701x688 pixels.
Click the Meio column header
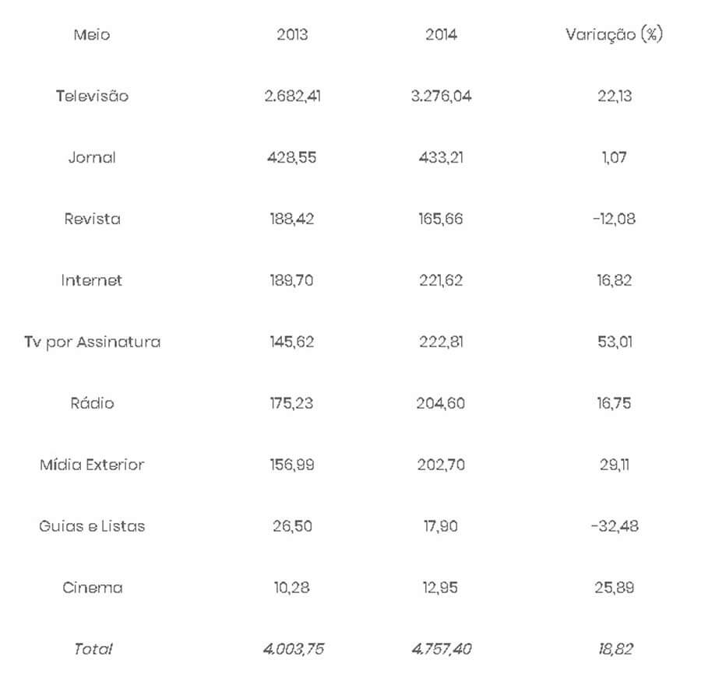tap(92, 35)
